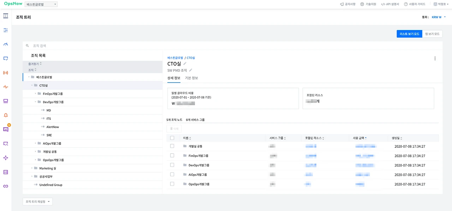The image size is (452, 211).
Task: Collapse the CTO실 tree node arrow
Action: 32,85
